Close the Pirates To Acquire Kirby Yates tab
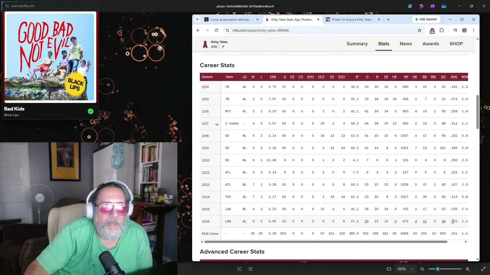 (x=379, y=19)
